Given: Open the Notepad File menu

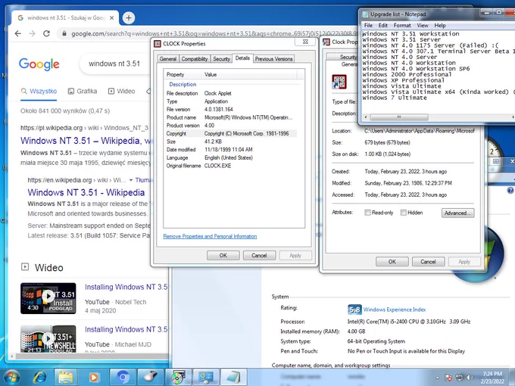Looking at the screenshot, I should click(x=369, y=25).
